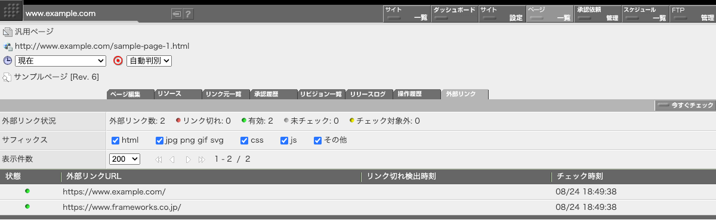Click the 今すぐチェック button
This screenshot has height=220, width=716.
click(x=685, y=105)
